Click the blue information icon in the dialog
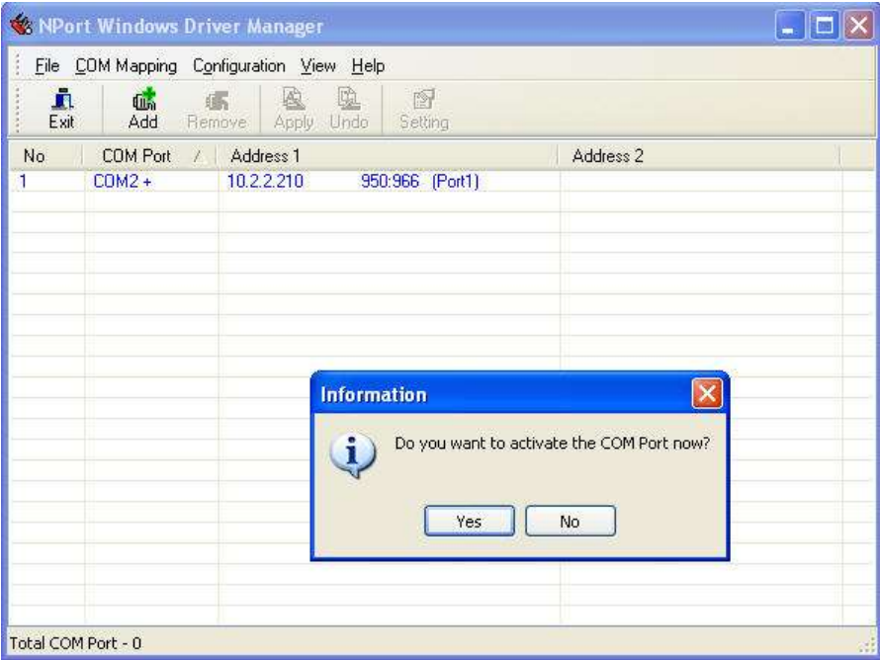The image size is (880, 660). (x=353, y=455)
